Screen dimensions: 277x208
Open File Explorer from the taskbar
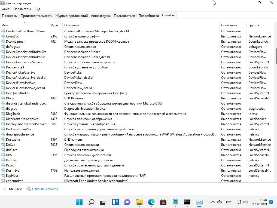139,202
